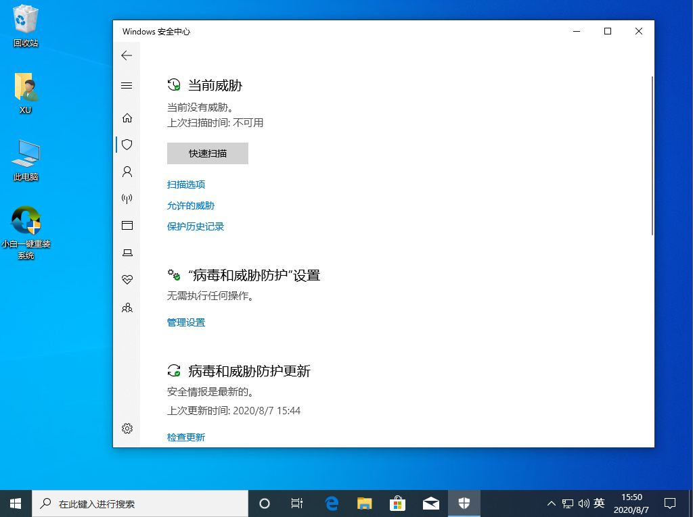Click the Windows Defender shield on taskbar

464,503
